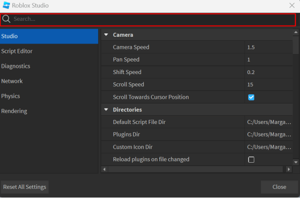Click the magnifying glass search icon
The image size is (300, 198).
pos(7,19)
